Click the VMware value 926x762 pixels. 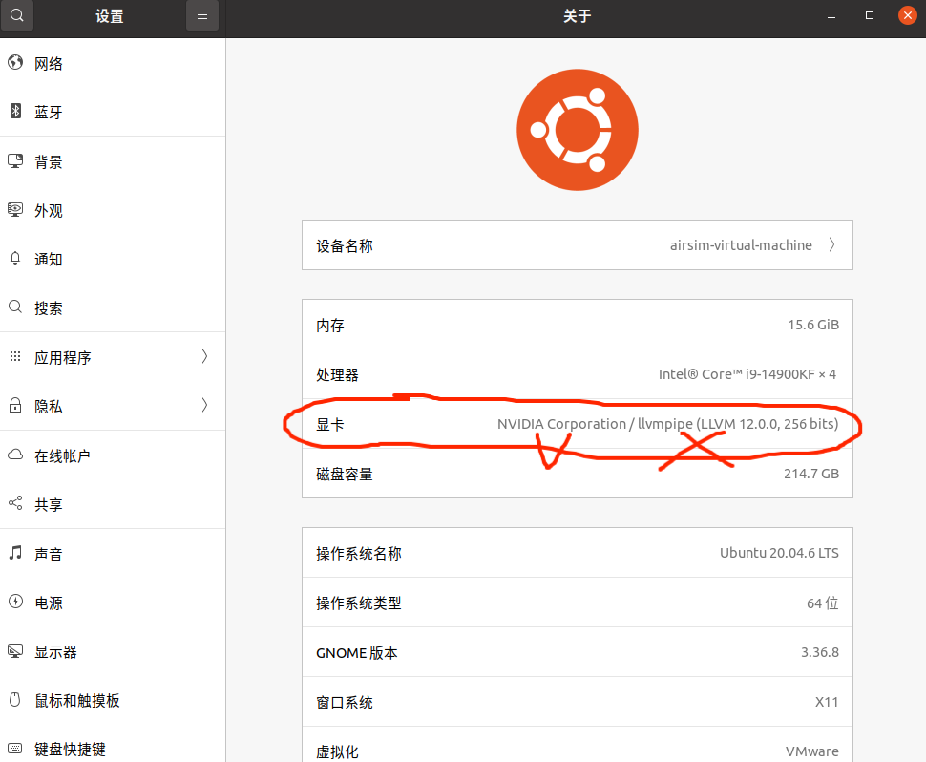click(812, 751)
